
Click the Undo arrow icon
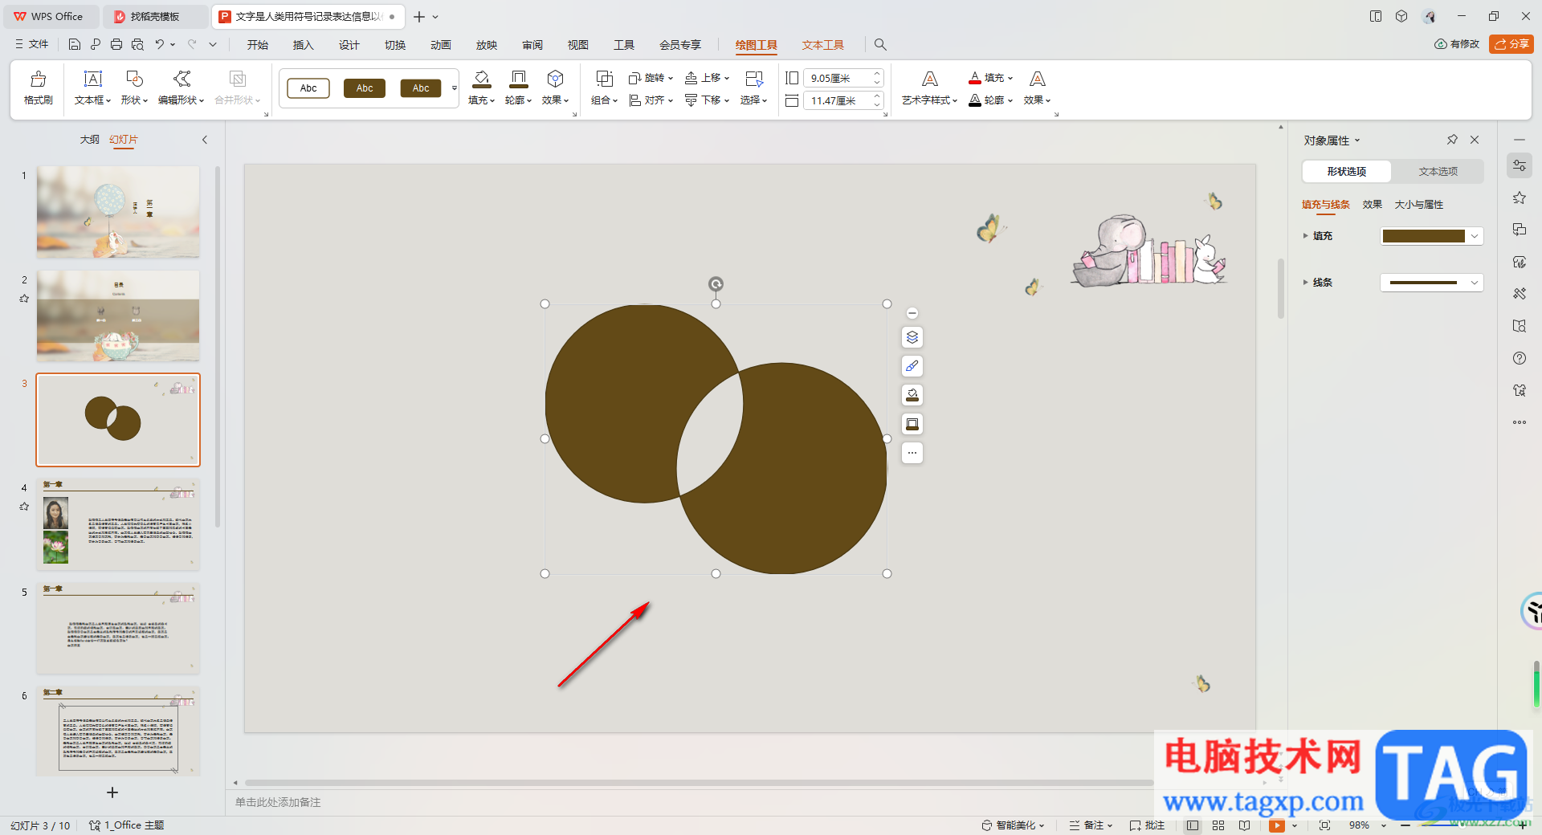coord(159,44)
